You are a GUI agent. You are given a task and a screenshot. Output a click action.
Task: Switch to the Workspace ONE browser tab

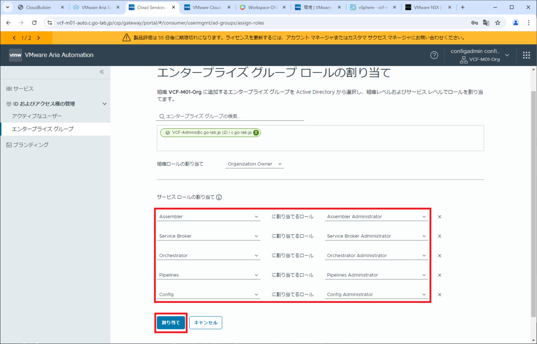(263, 8)
